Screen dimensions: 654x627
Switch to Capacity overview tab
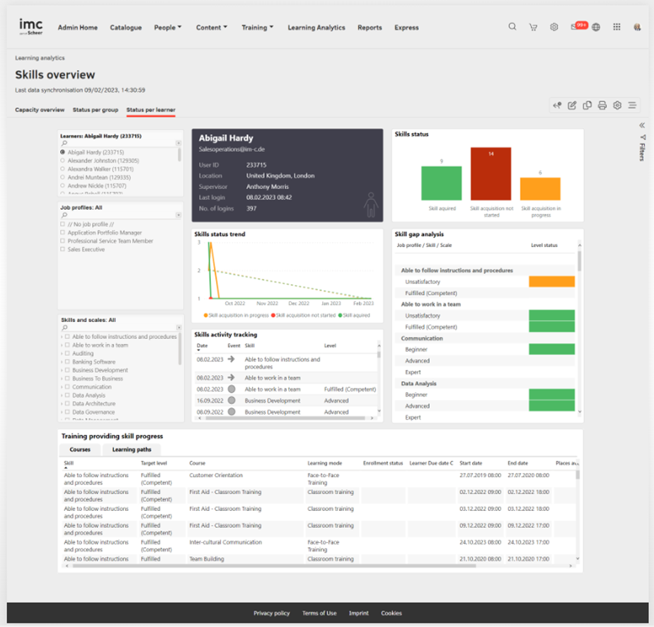tap(40, 110)
